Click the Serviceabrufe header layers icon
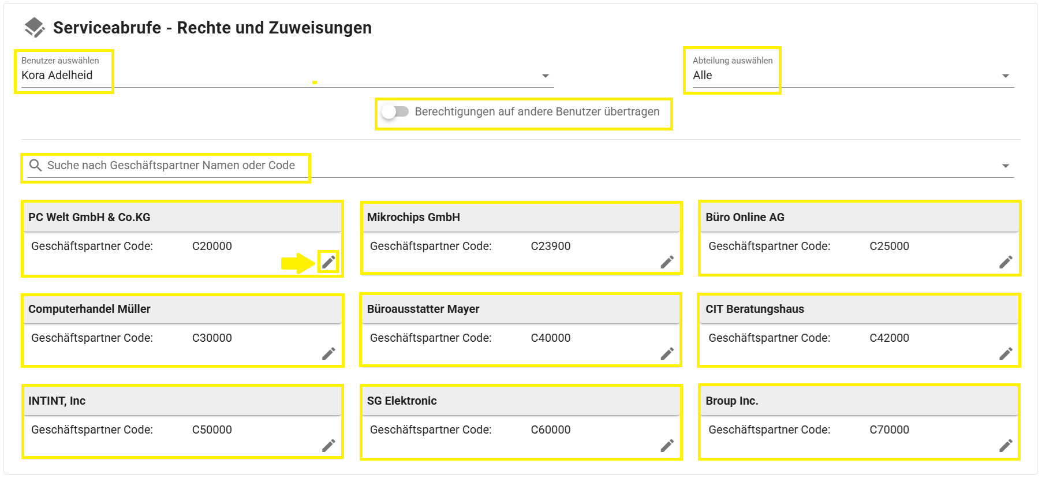The height and width of the screenshot is (478, 1042). pyautogui.click(x=34, y=27)
